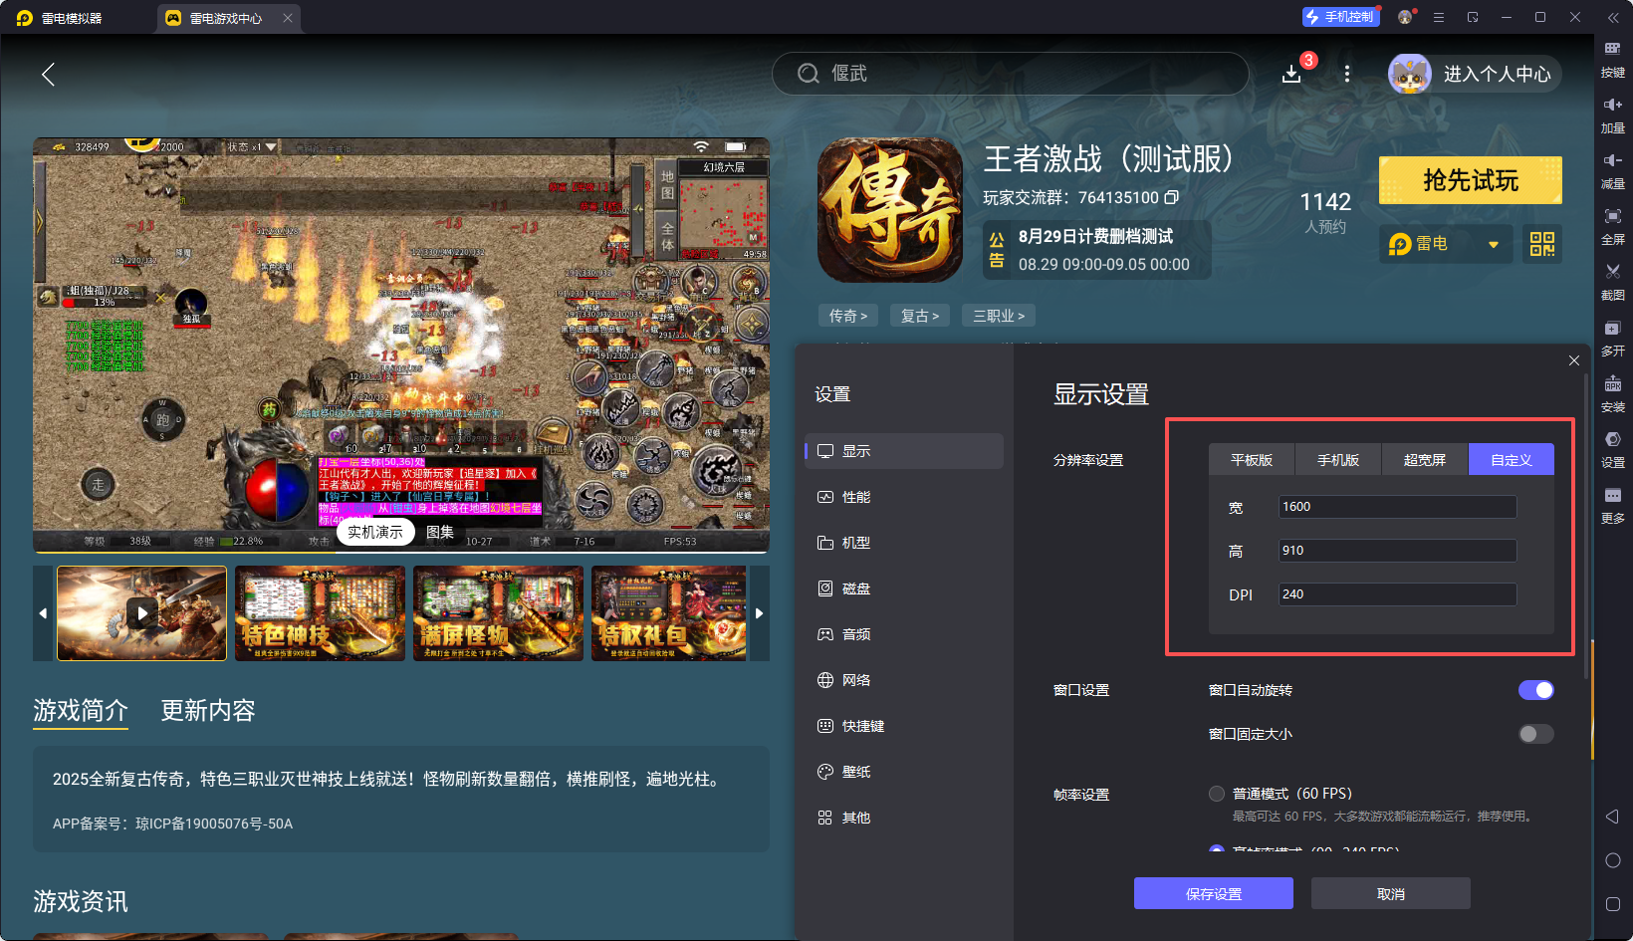Viewport: 1633px width, 941px height.
Task: Play the video thumbnail in gallery
Action: (141, 613)
